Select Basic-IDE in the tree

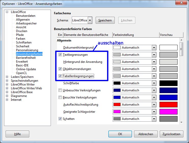(x=22, y=65)
